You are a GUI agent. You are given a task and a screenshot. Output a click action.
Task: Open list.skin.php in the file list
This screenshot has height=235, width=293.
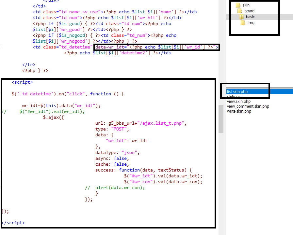coord(237,92)
